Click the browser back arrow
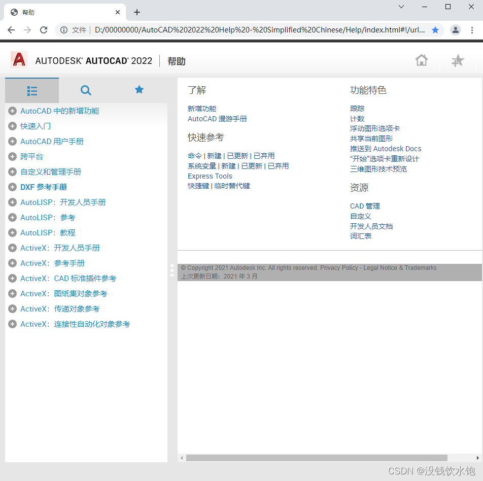483x481 pixels. tap(11, 30)
